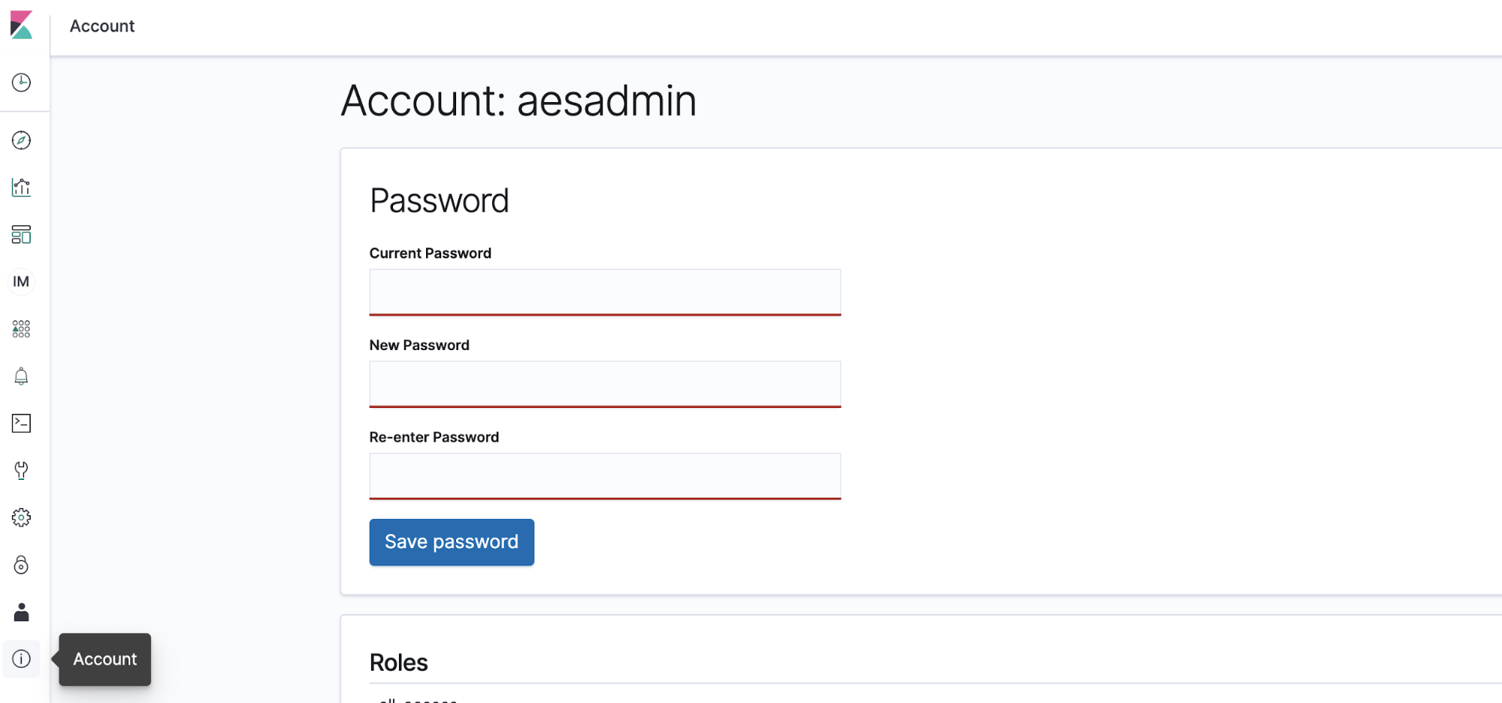Open Index Management IM icon

[21, 282]
